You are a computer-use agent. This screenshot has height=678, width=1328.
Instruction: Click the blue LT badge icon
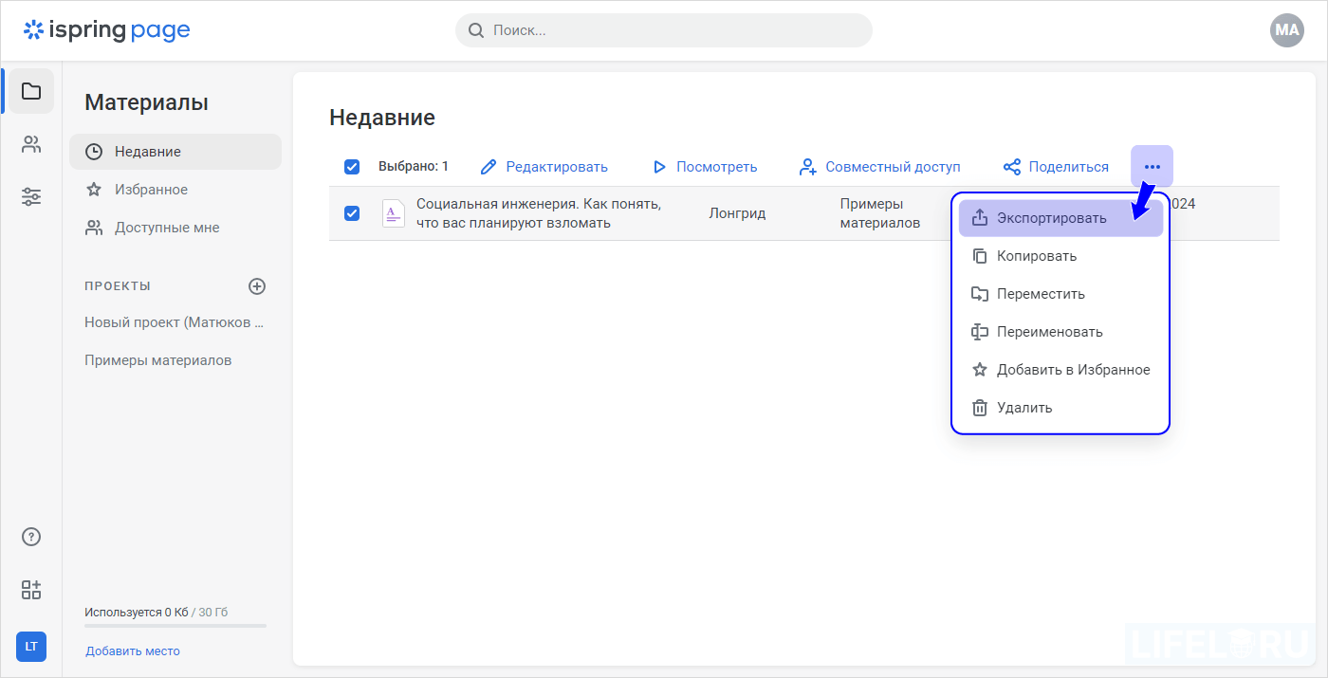click(x=30, y=647)
